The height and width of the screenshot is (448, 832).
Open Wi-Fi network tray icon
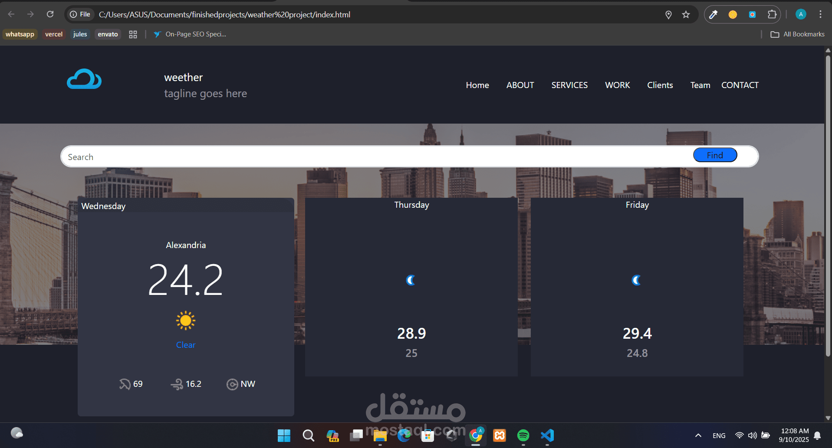[739, 435]
